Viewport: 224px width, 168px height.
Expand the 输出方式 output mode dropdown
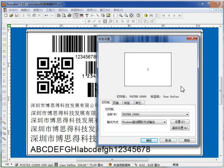click(165, 122)
